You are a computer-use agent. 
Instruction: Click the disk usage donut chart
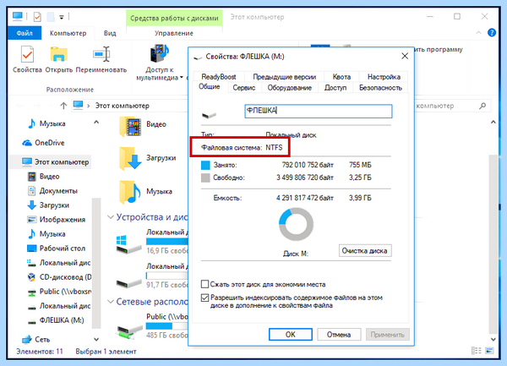pyautogui.click(x=296, y=224)
